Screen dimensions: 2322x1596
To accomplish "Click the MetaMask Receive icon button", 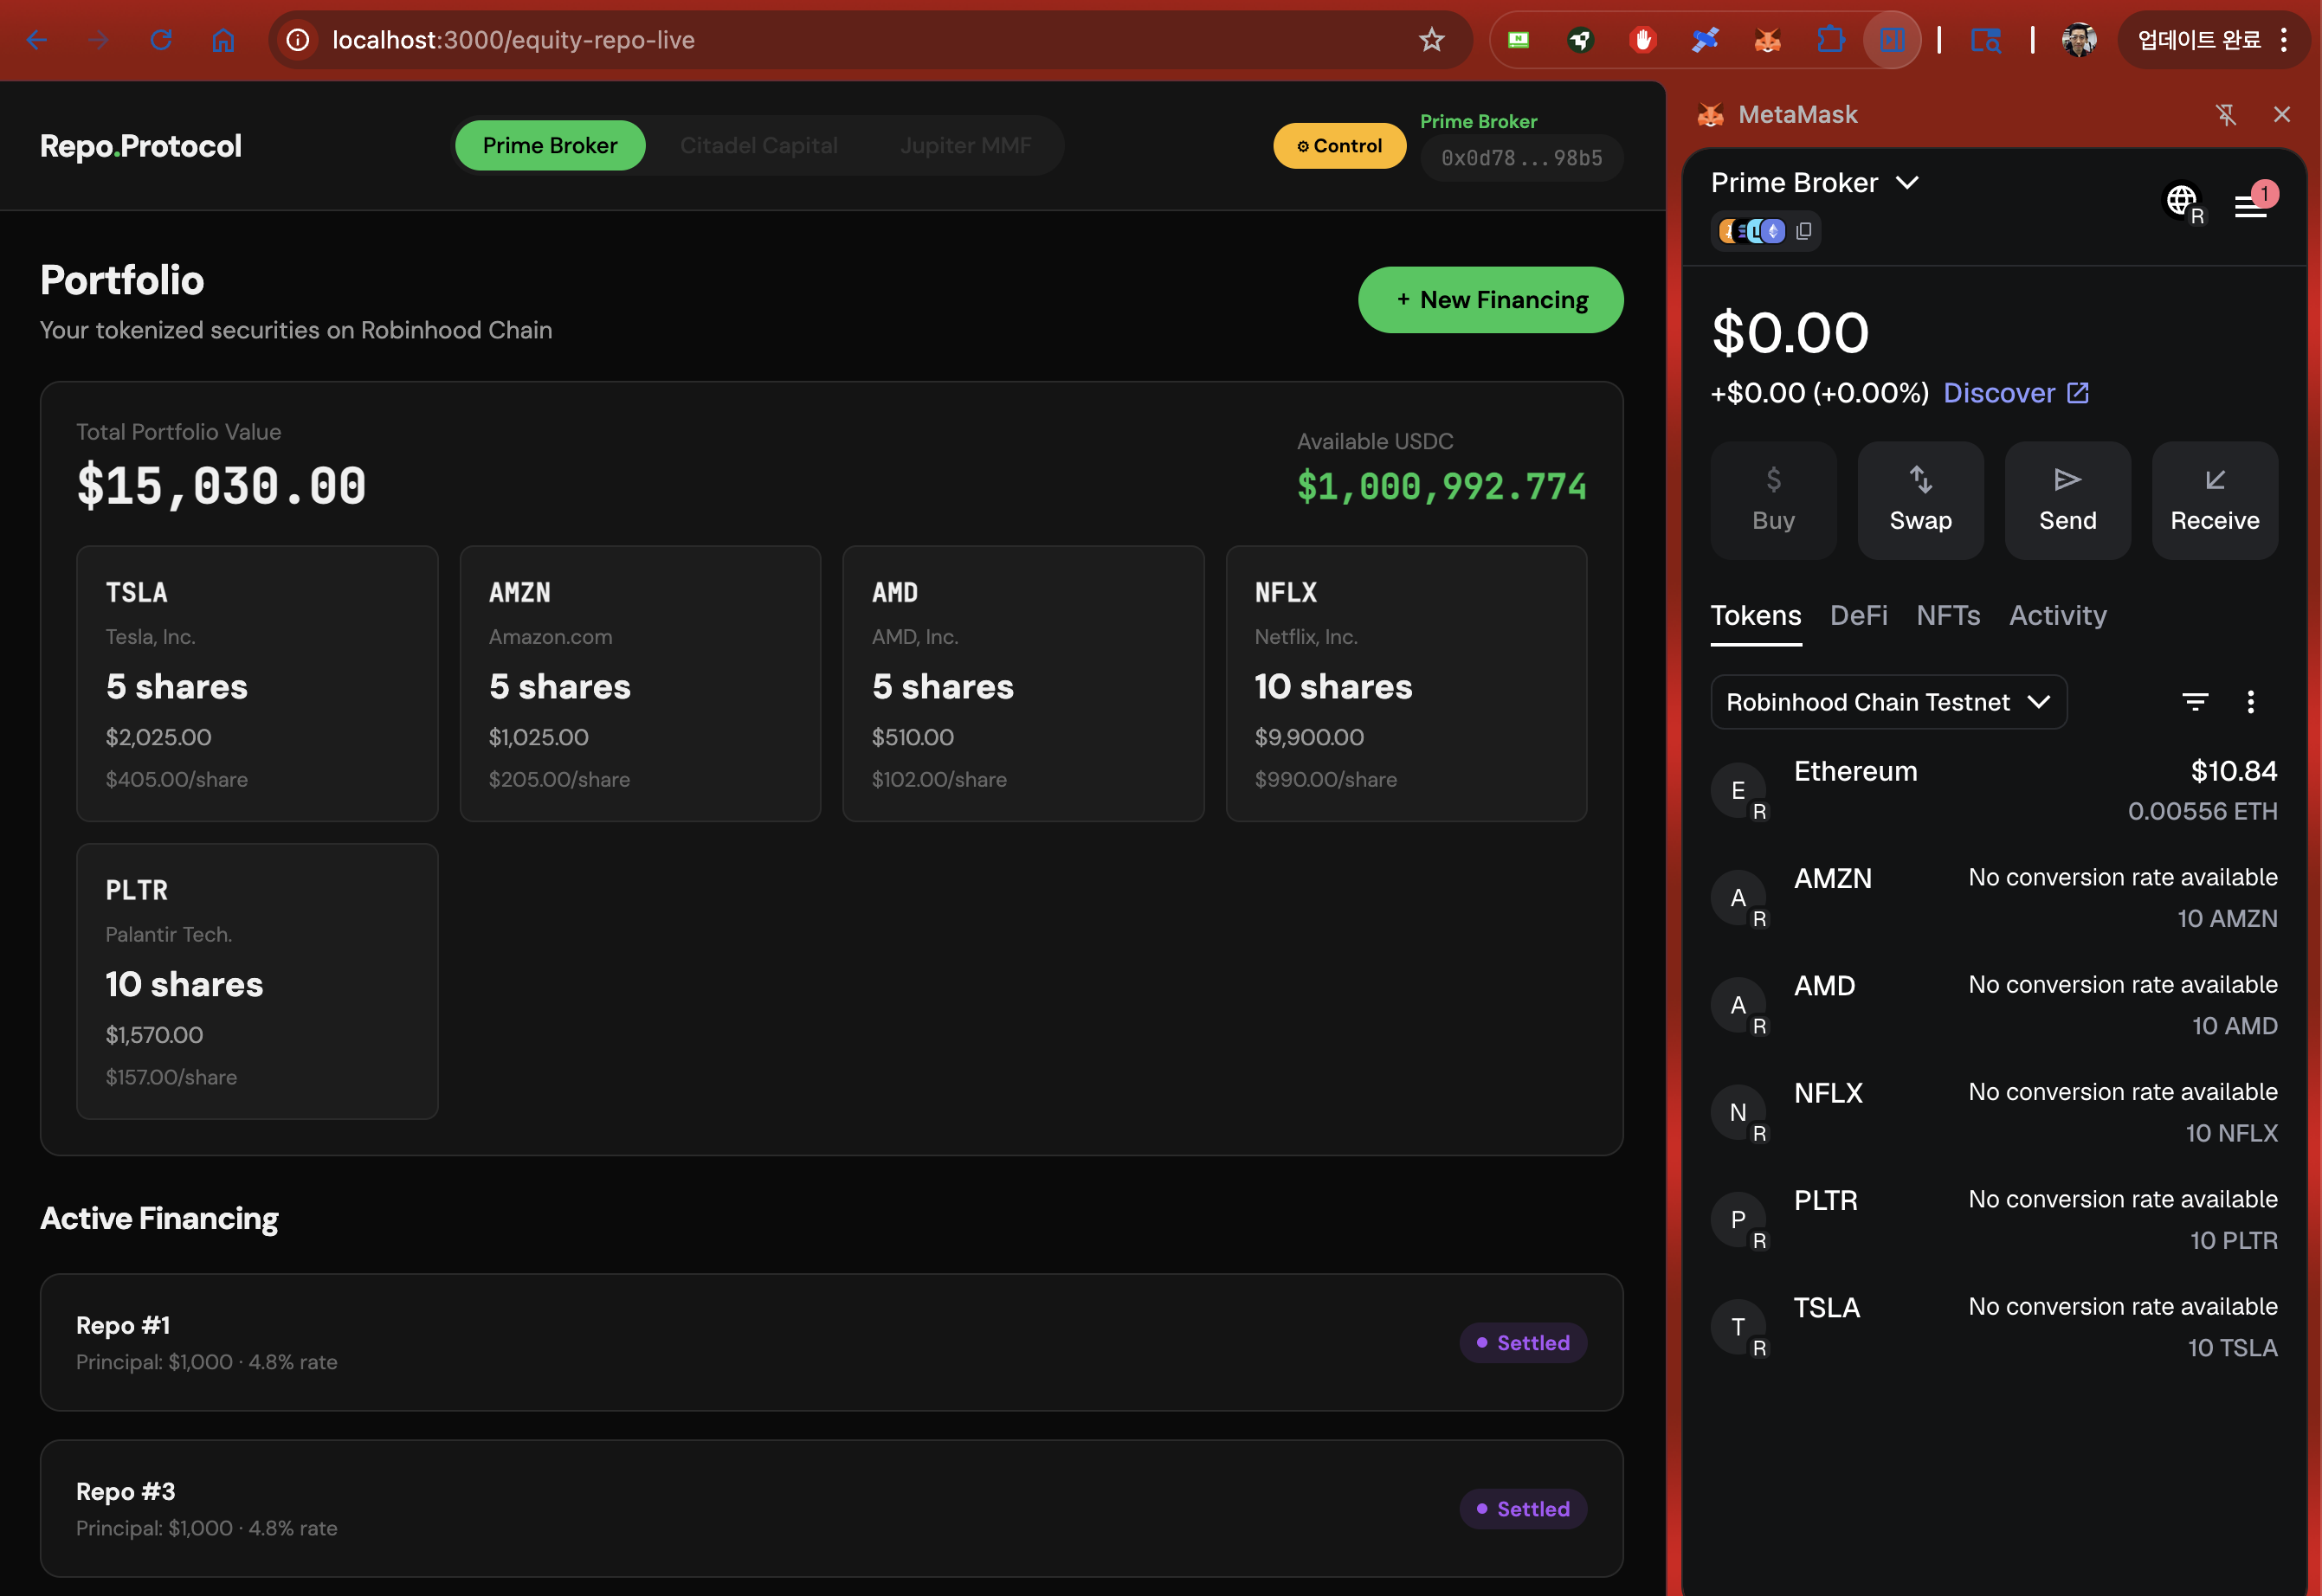I will 2214,500.
